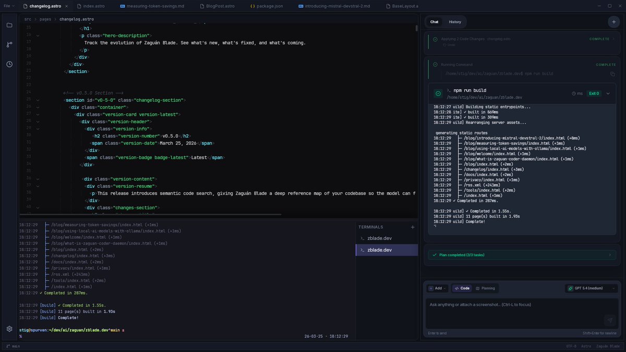Click the pages breadcrumb segment
The width and height of the screenshot is (626, 352).
coord(45,19)
